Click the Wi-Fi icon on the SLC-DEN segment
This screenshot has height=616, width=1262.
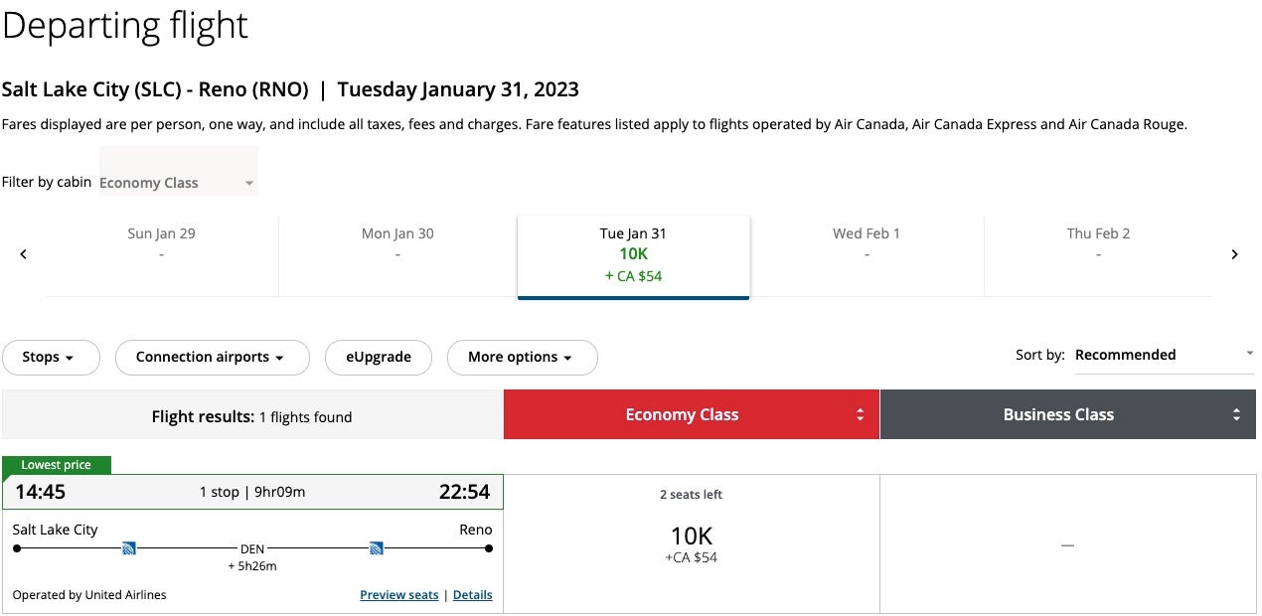click(129, 546)
